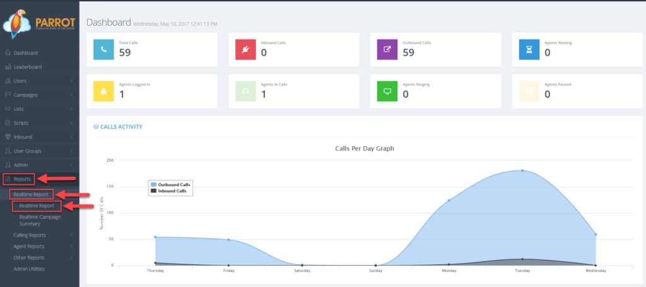Click the Calls Activity stack icon
Viewport: 646px width, 287px height.
pyautogui.click(x=96, y=127)
